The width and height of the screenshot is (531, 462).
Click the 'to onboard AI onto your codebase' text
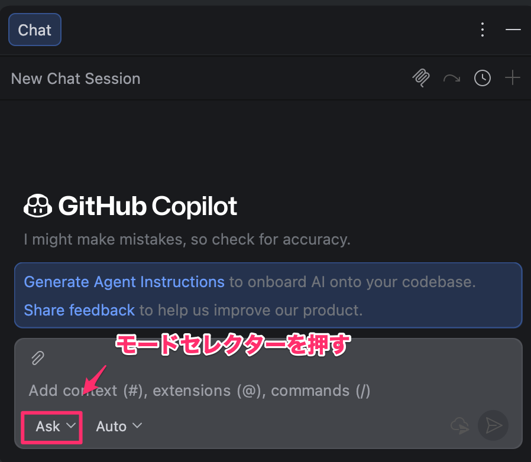[352, 282]
